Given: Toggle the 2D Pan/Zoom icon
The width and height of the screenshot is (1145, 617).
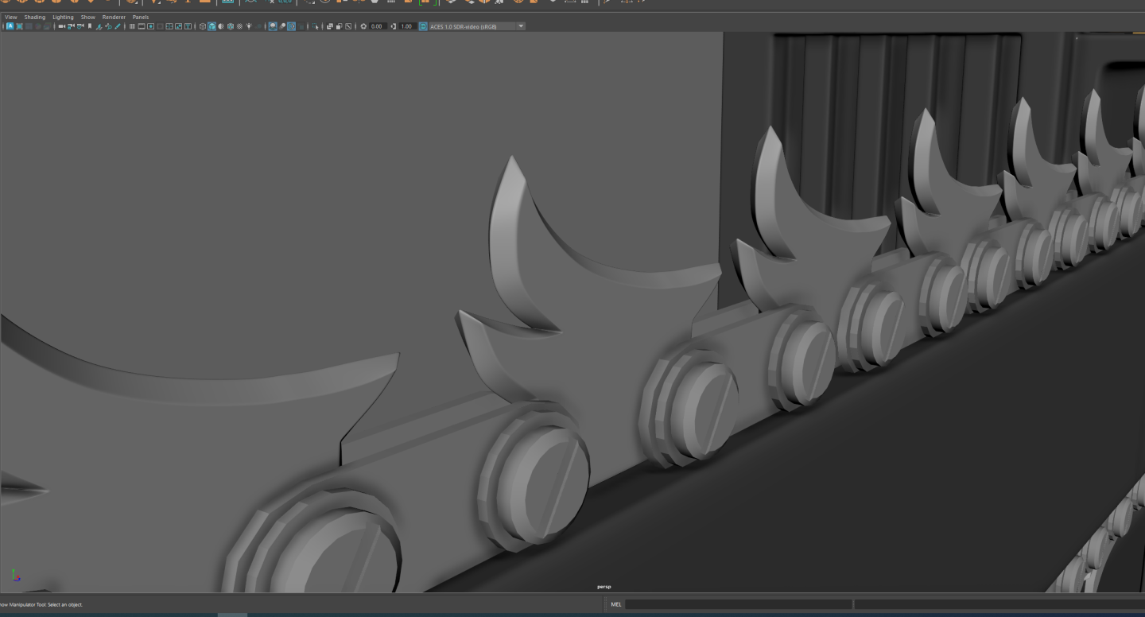Looking at the screenshot, I should (x=108, y=26).
